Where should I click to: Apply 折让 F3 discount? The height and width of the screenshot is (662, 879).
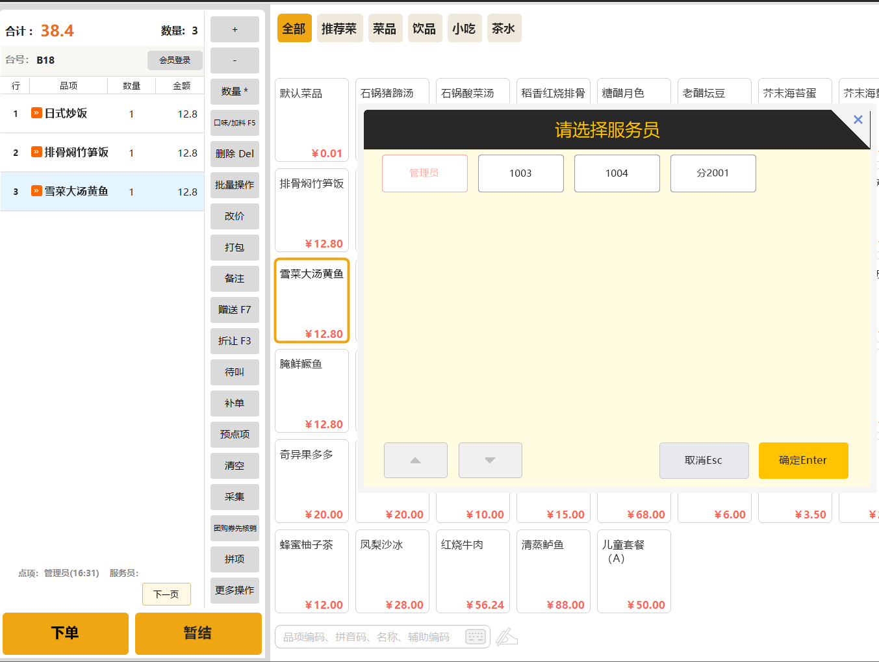(235, 341)
